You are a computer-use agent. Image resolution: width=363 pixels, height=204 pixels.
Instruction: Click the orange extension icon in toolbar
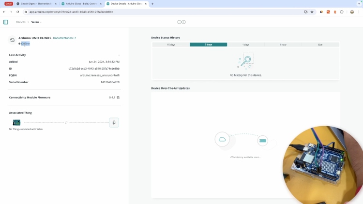tap(335, 12)
